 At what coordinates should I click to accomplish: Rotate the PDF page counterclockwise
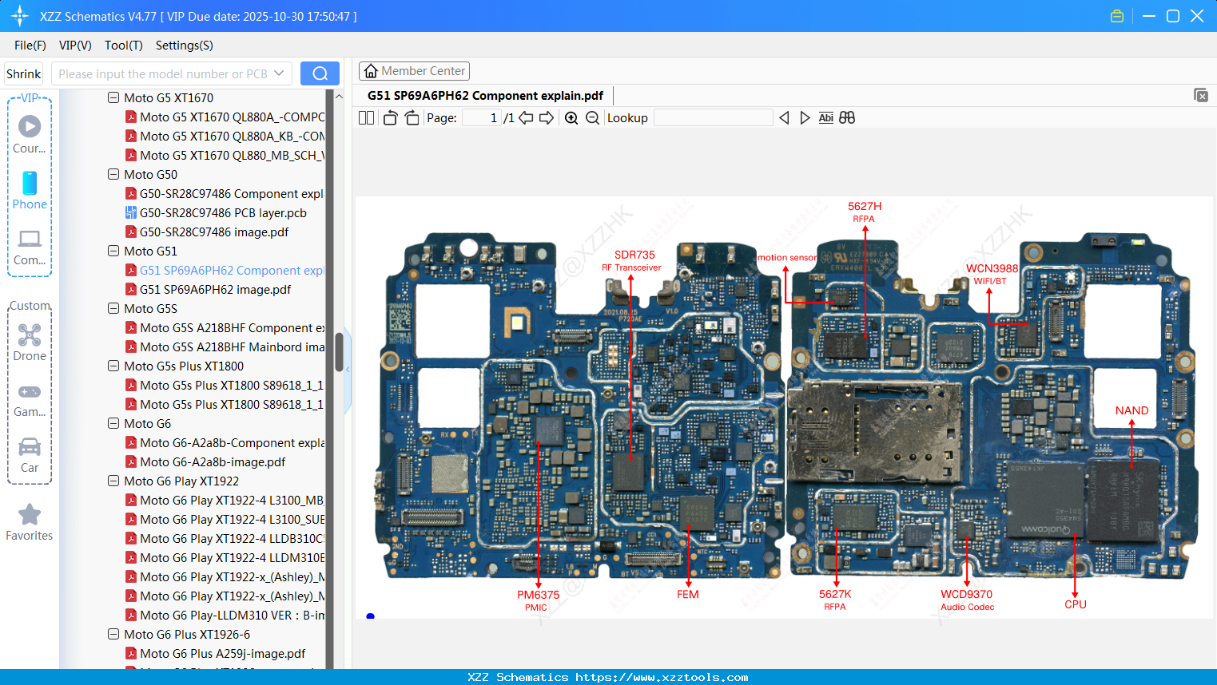[x=389, y=117]
